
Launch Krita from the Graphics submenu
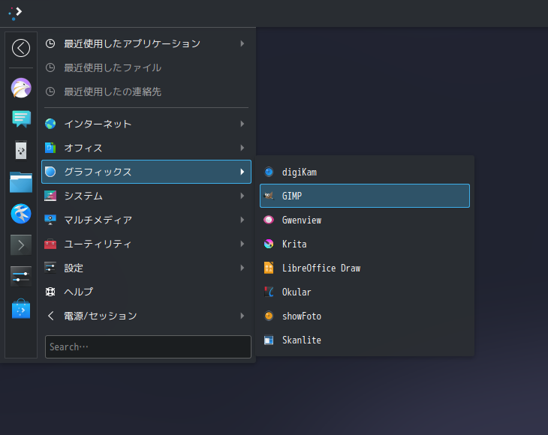(x=365, y=244)
